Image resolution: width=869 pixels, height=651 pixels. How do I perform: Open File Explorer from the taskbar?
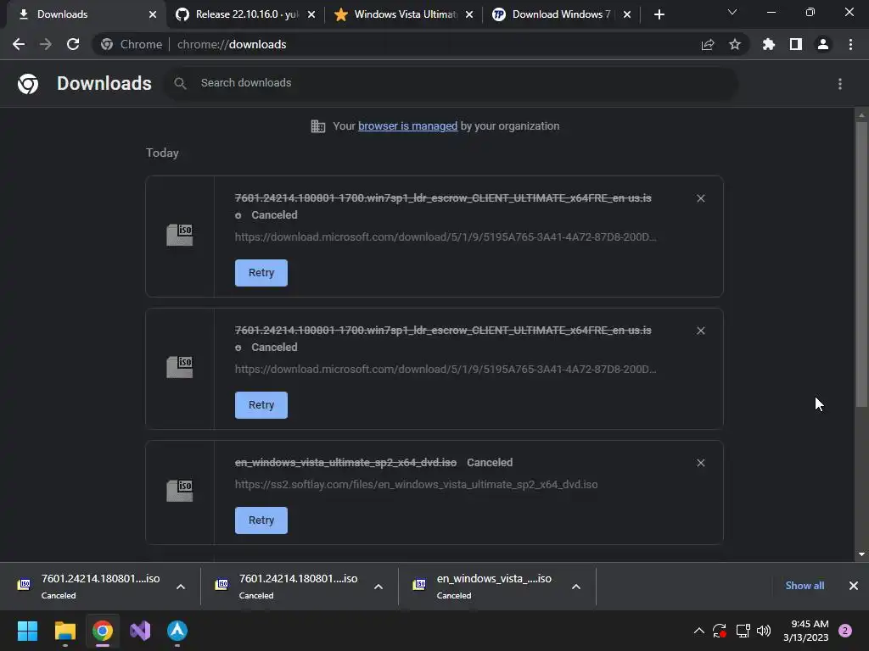(64, 631)
